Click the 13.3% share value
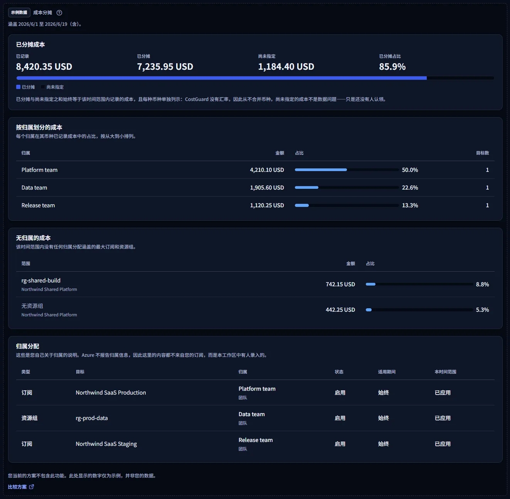 [410, 205]
